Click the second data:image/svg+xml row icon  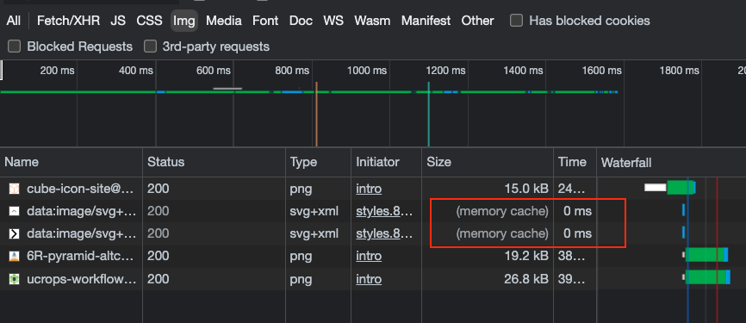[x=15, y=233]
